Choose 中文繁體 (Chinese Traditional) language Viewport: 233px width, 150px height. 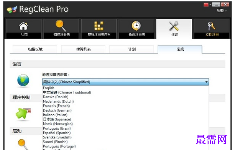[x=125, y=92]
